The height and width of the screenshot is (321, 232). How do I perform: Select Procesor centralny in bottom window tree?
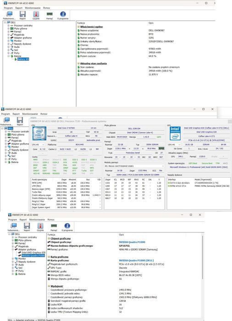pos(28,237)
